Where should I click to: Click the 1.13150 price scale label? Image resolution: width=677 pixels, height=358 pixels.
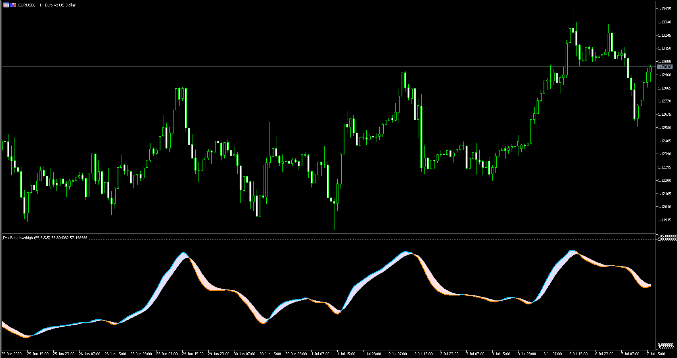click(x=664, y=48)
